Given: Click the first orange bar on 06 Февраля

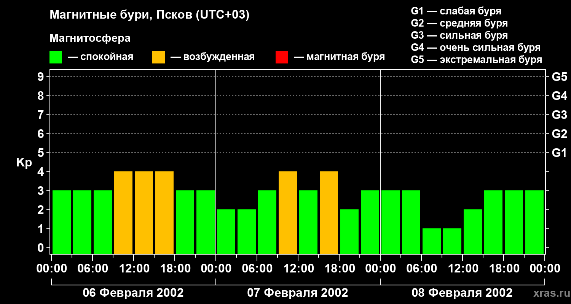Looking at the screenshot, I should 123,212.
